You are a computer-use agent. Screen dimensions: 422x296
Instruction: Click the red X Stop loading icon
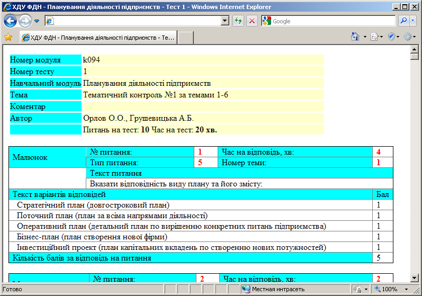[252, 21]
